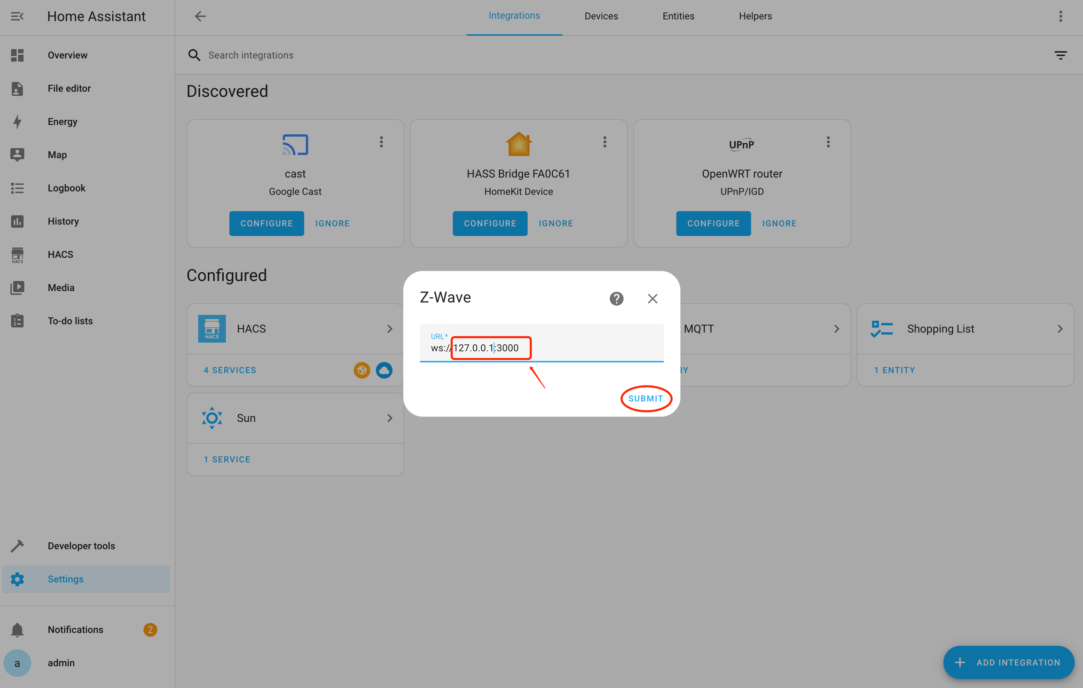Collapse the sidebar with the menu icon

pyautogui.click(x=17, y=16)
